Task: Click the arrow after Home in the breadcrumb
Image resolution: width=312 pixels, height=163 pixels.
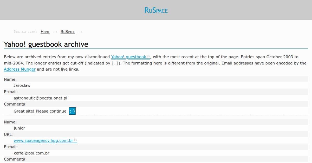Action: click(x=55, y=32)
